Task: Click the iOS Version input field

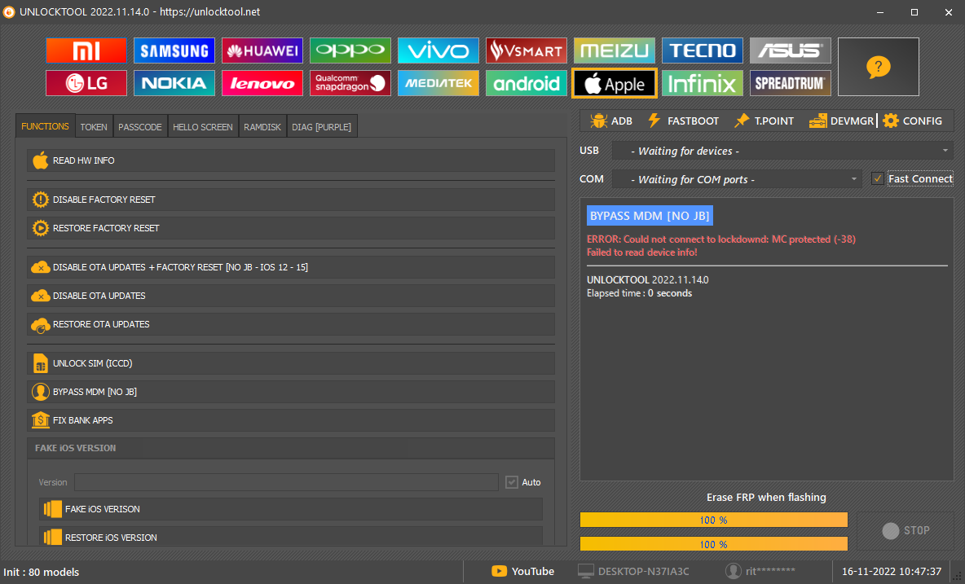Action: pos(286,482)
